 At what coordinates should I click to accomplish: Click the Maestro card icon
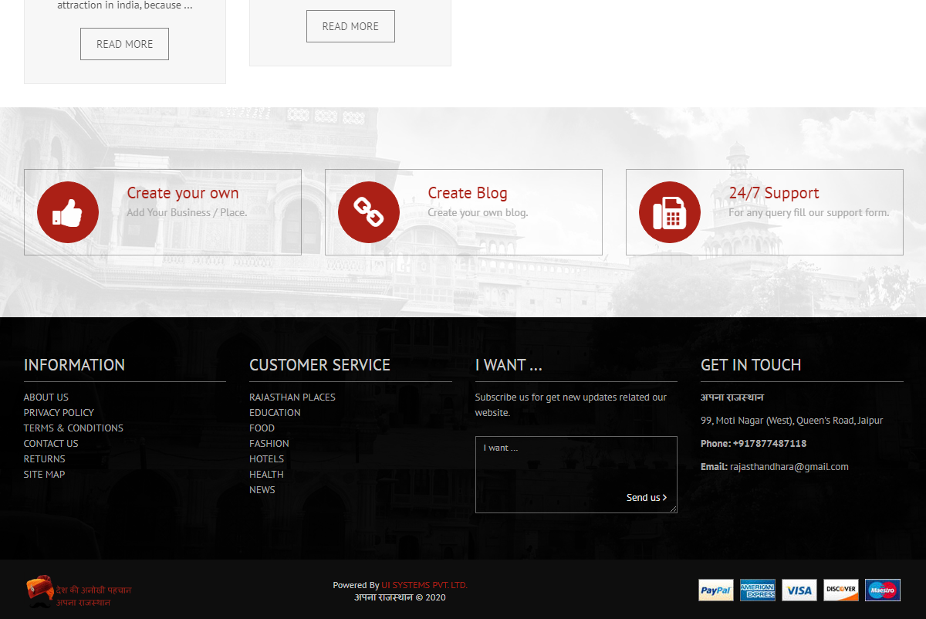(883, 590)
